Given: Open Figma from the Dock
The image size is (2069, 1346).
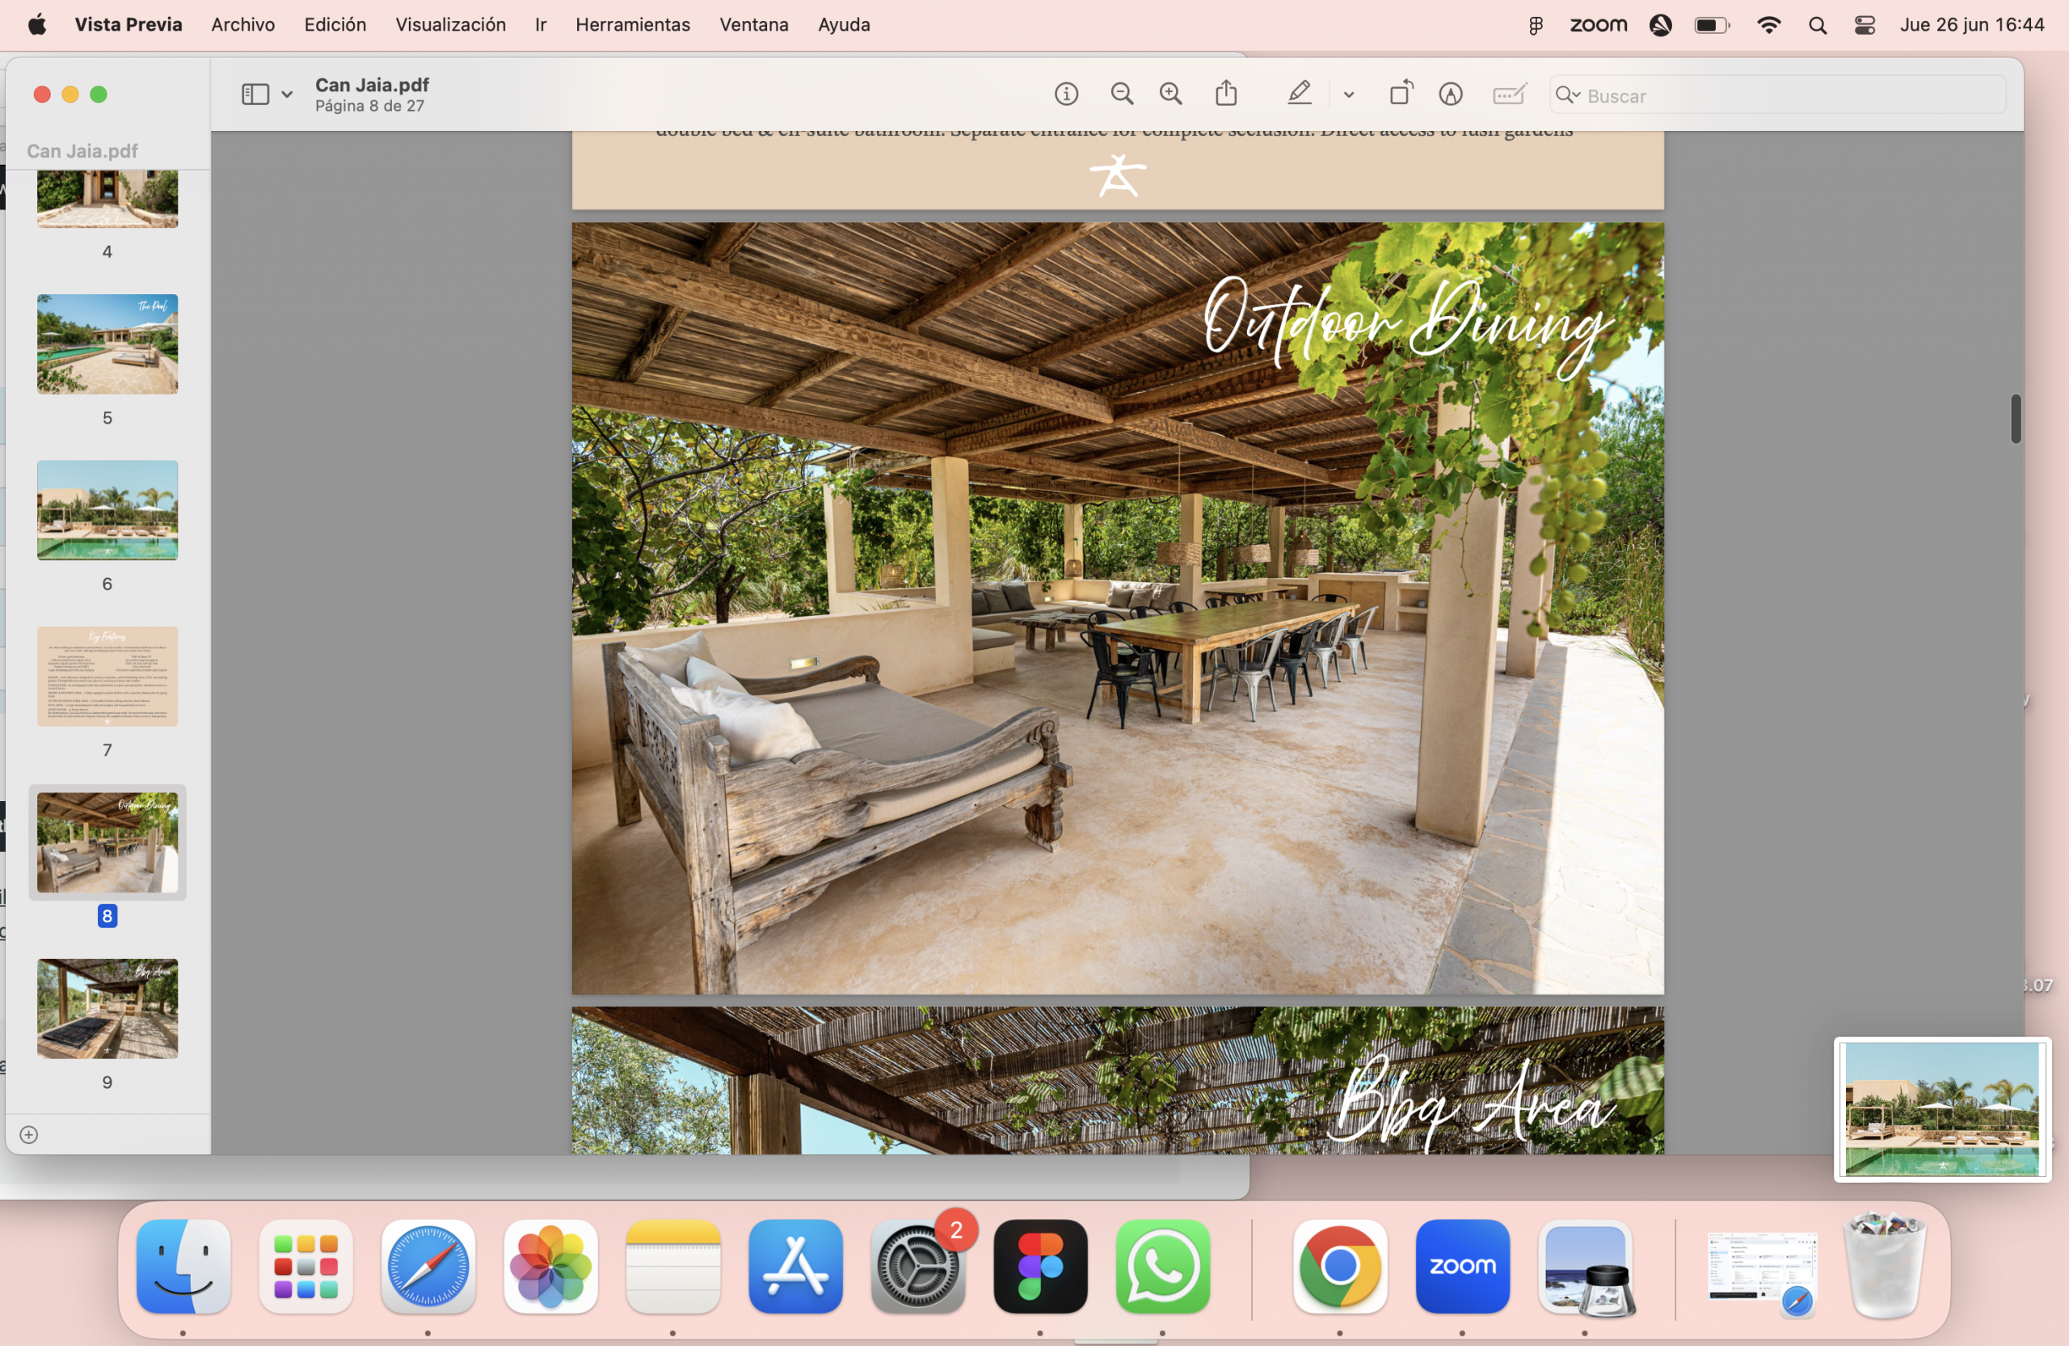Looking at the screenshot, I should (1039, 1266).
